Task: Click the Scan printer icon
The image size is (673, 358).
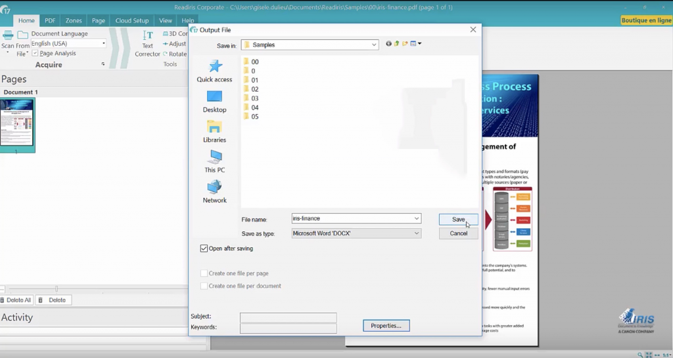Action: click(8, 35)
